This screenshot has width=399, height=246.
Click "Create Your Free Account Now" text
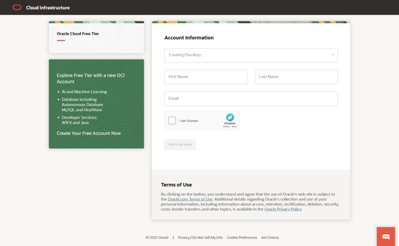pos(89,133)
